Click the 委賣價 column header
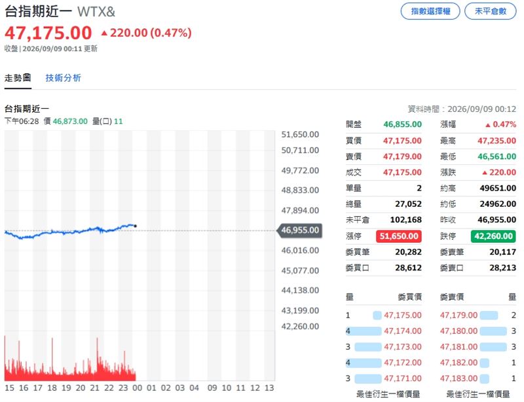The image size is (524, 402). 452,297
